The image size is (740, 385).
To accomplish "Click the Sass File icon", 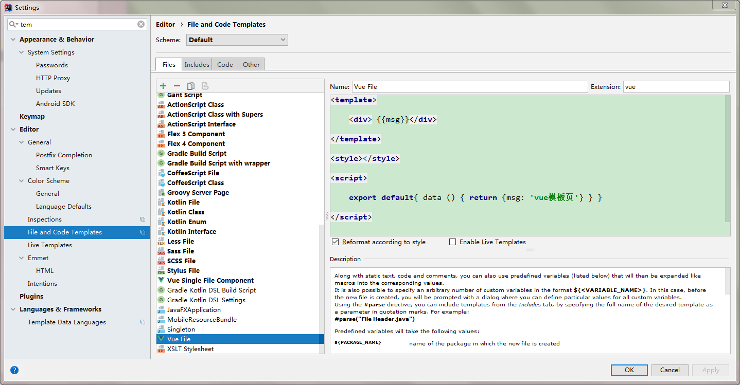I will (161, 251).
